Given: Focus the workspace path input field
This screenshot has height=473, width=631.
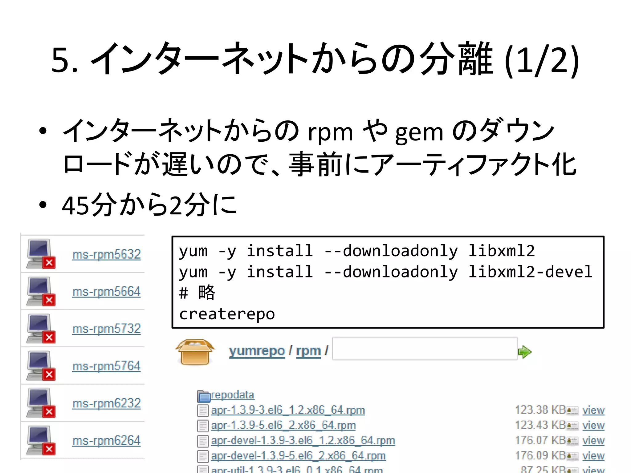Looking at the screenshot, I should coord(425,349).
